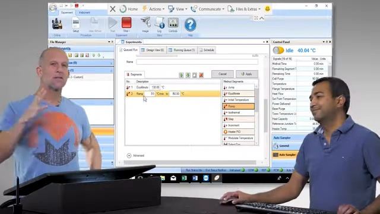380x214 pixels.
Task: Switch to the Queued Run tab
Action: 128,50
